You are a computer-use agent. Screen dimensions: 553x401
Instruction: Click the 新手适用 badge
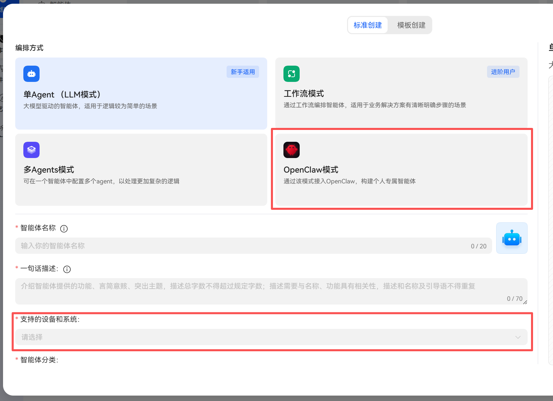click(x=243, y=72)
